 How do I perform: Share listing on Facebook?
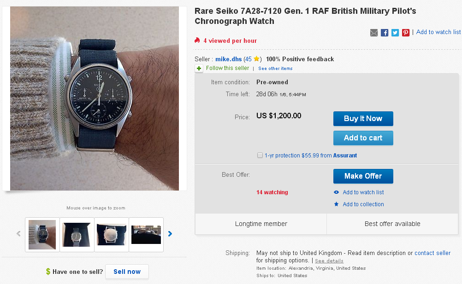click(x=385, y=33)
